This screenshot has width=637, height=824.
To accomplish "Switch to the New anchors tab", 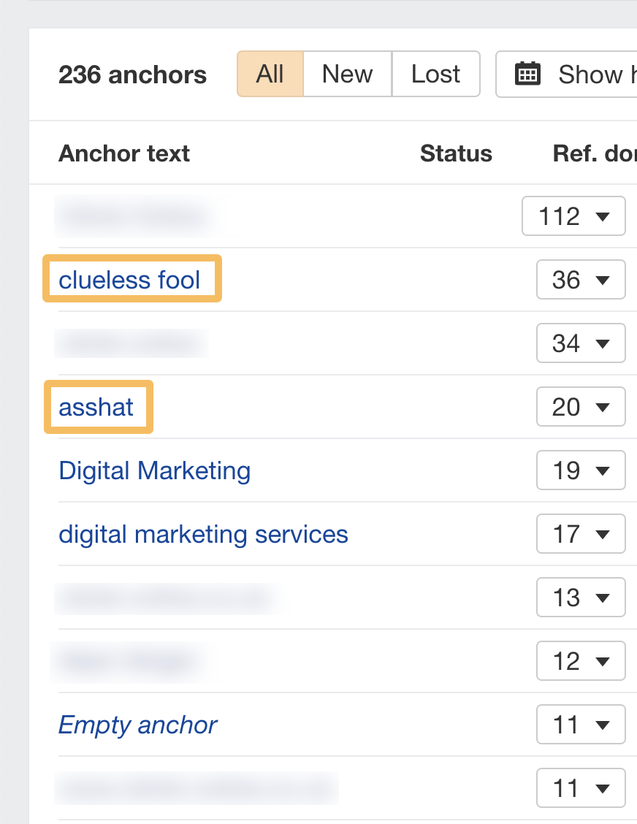I will coord(346,74).
